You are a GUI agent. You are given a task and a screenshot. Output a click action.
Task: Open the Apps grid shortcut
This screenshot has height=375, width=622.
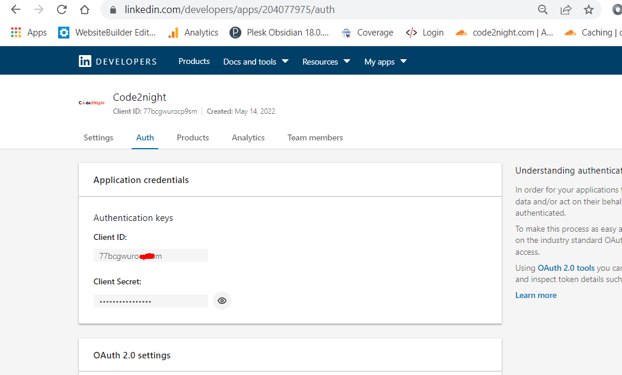tap(28, 33)
